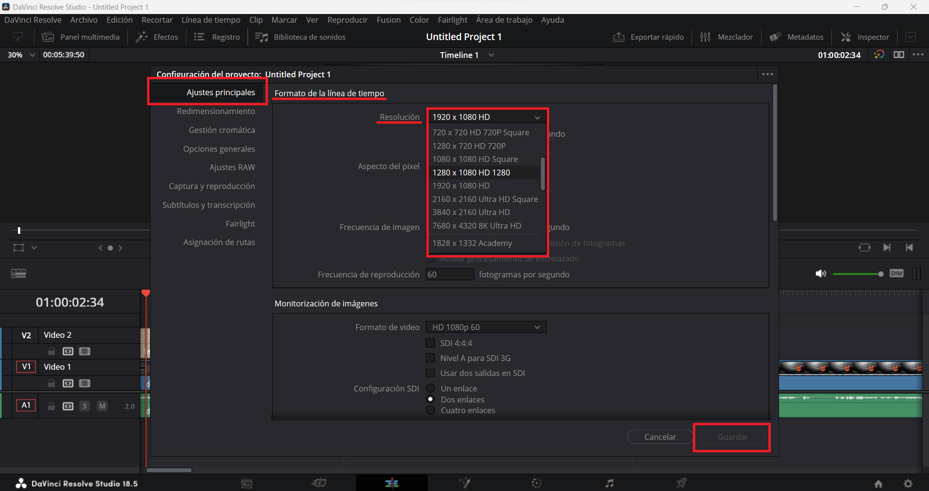929x491 pixels.
Task: Open the Project Manager home icon
Action: point(878,484)
